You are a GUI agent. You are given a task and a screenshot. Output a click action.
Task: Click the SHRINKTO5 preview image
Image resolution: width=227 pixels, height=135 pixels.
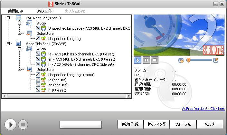(x=179, y=35)
